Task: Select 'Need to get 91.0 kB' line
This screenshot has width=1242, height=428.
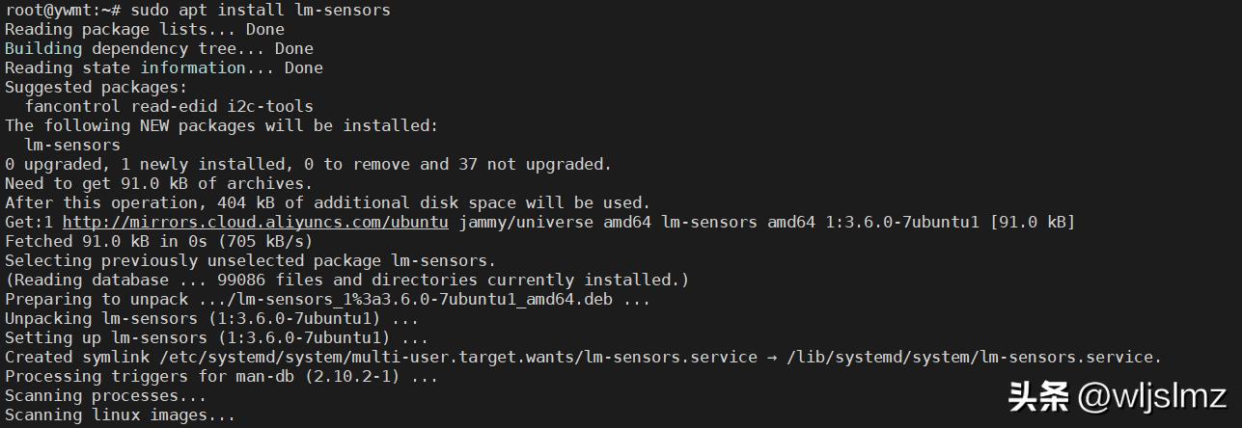Action: click(159, 183)
